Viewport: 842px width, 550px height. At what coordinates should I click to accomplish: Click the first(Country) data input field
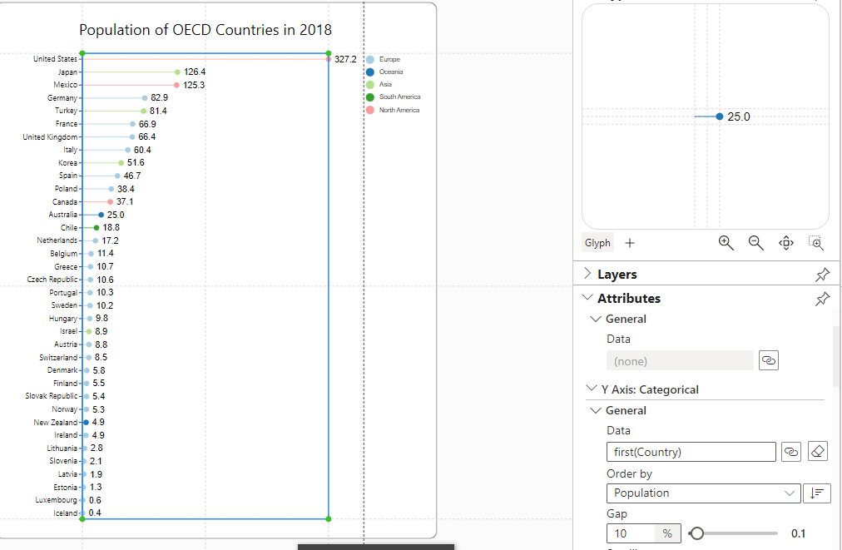point(691,452)
